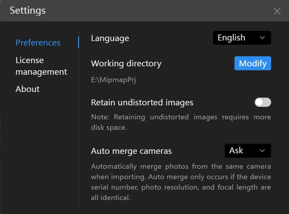This screenshot has width=289, height=214.
Task: Open the About section
Action: [27, 89]
